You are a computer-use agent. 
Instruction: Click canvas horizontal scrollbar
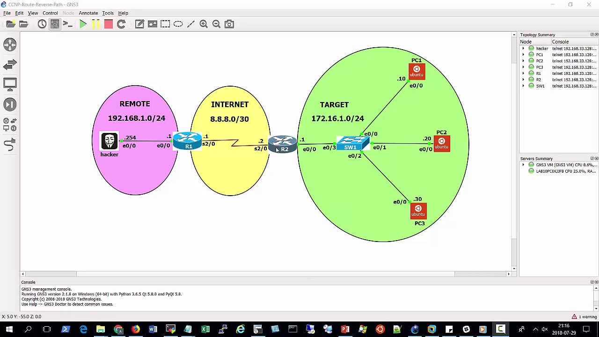(265, 274)
